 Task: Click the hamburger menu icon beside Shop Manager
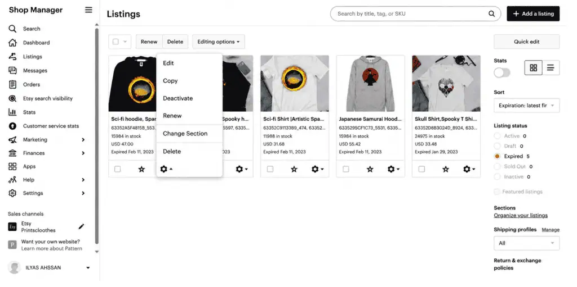coord(88,10)
